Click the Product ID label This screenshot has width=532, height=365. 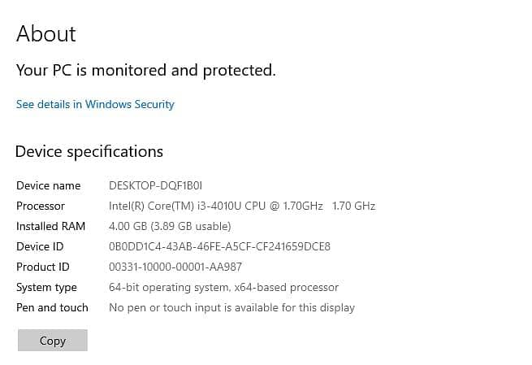tap(43, 267)
